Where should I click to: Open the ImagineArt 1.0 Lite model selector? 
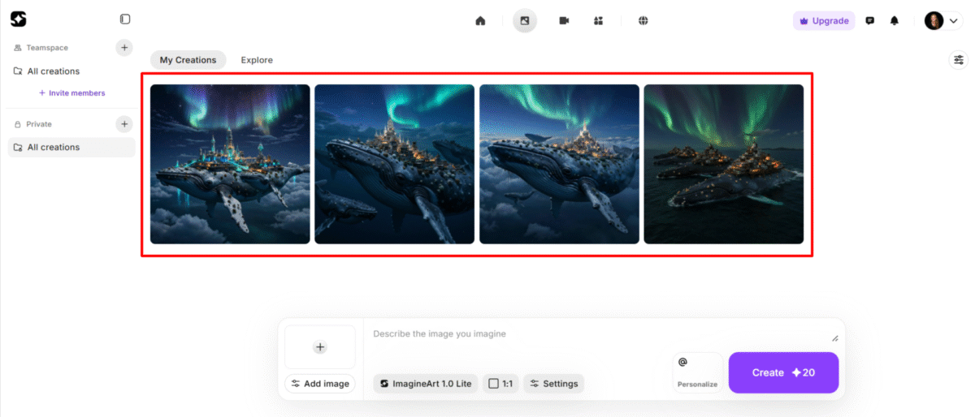coord(426,384)
